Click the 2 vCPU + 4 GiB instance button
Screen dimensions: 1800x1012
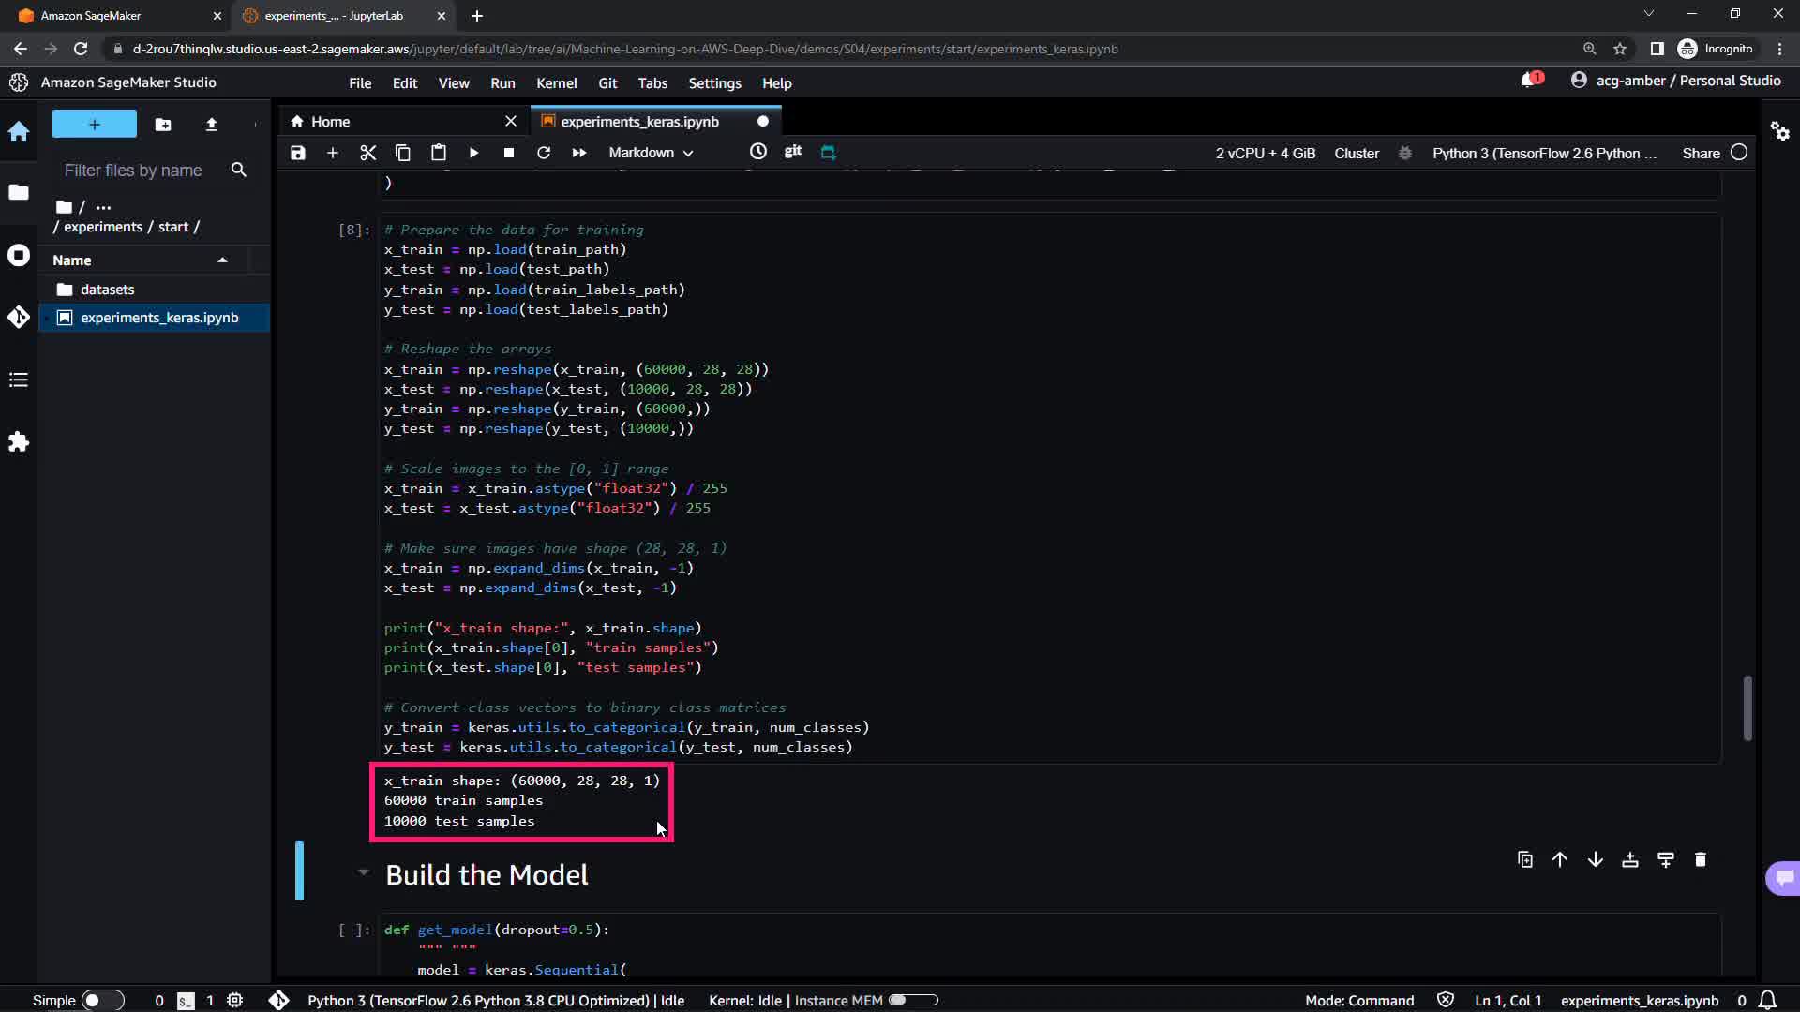point(1265,153)
